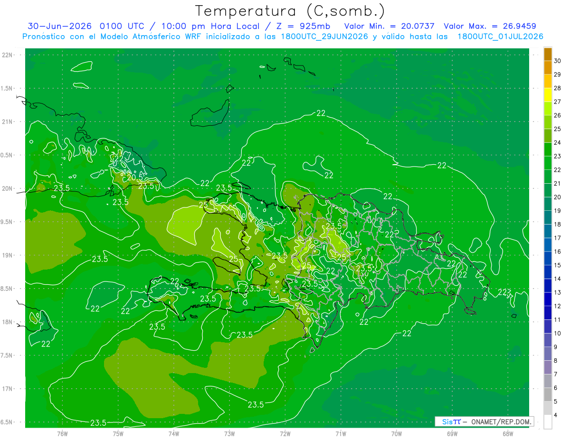Click latitude axis label "19N"

8,255
